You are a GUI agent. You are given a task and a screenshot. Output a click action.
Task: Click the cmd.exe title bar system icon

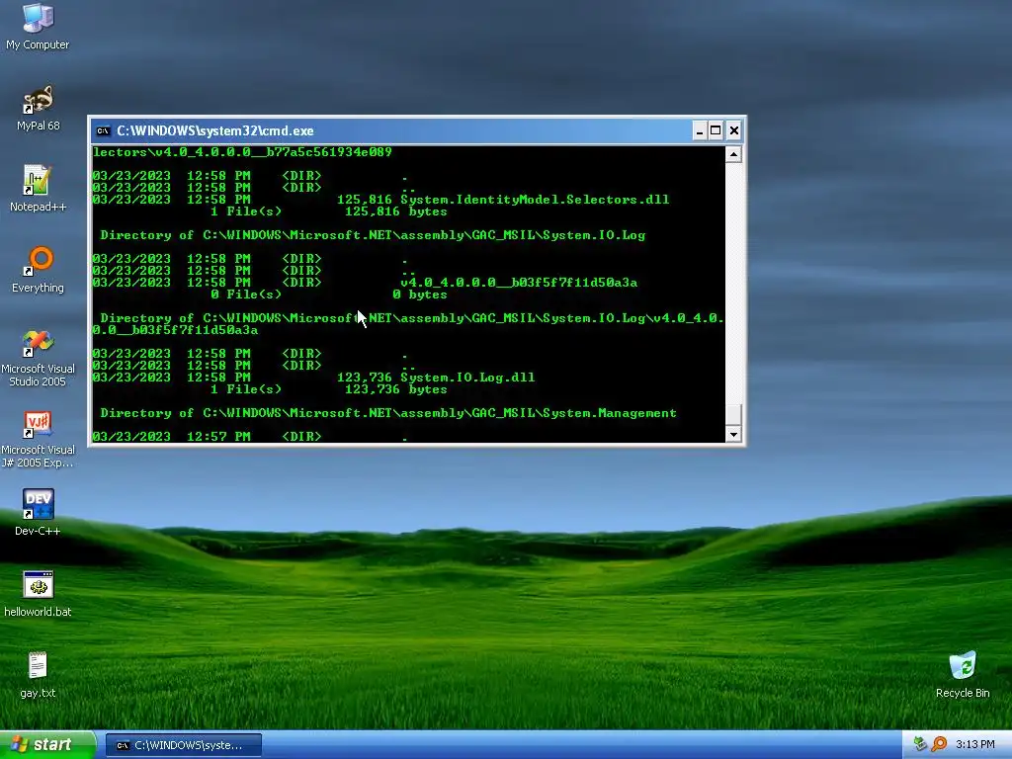[103, 131]
